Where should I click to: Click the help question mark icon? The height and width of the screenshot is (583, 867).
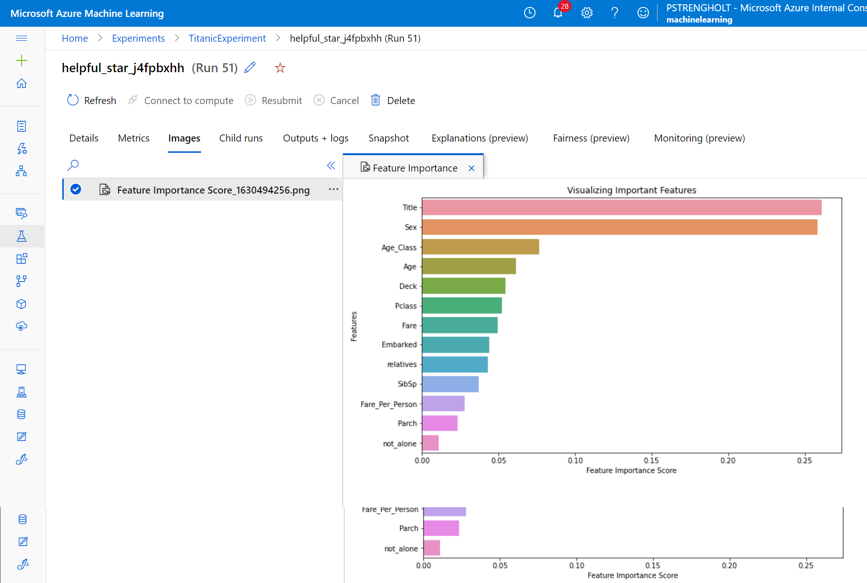click(x=615, y=13)
